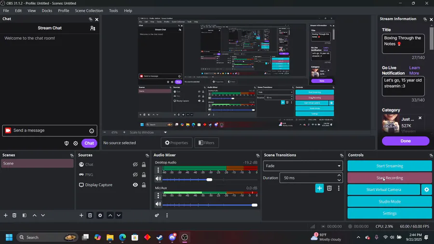This screenshot has height=244, width=434.
Task: Open the Scene Collection menu
Action: click(x=89, y=11)
